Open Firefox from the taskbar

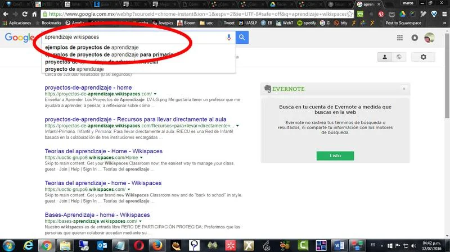pos(157,246)
